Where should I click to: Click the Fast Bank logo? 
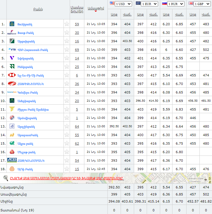click(12, 33)
